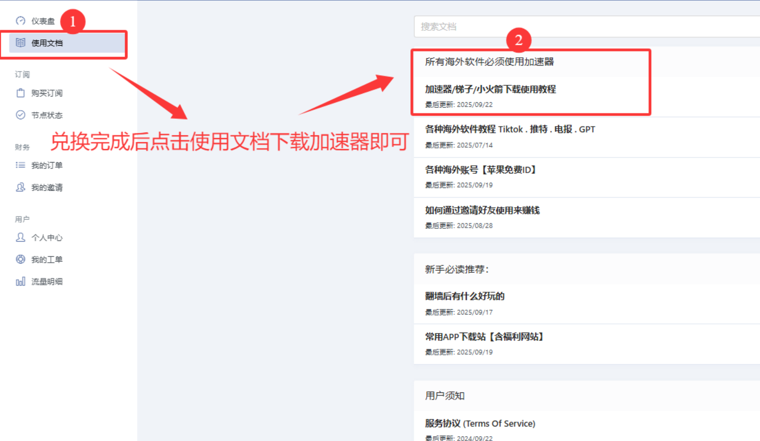Click the 个人中心 profile icon
Screen dimensions: 760x441
click(20, 237)
